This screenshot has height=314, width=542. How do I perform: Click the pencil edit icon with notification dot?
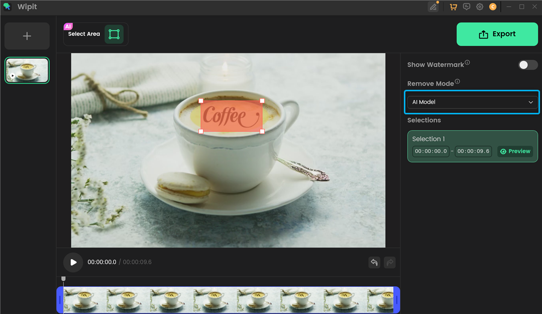[x=433, y=7]
